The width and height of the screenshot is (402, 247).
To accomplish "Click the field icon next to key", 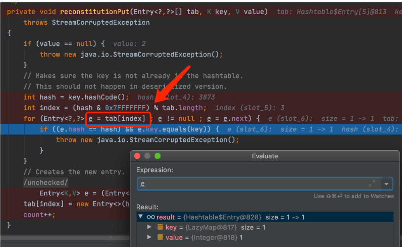I will 160,227.
